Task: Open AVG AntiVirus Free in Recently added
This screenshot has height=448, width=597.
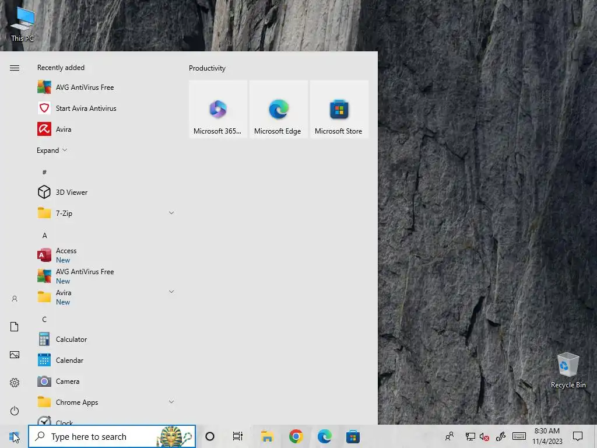Action: [105, 87]
